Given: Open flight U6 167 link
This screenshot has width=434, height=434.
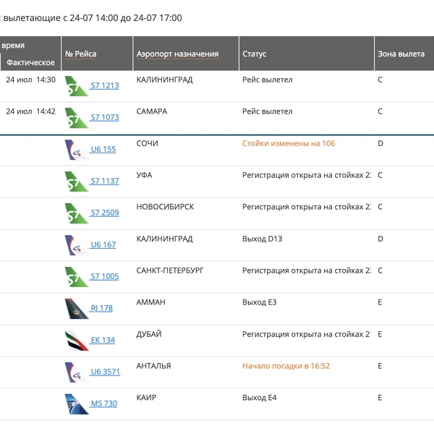Looking at the screenshot, I should coord(103,244).
